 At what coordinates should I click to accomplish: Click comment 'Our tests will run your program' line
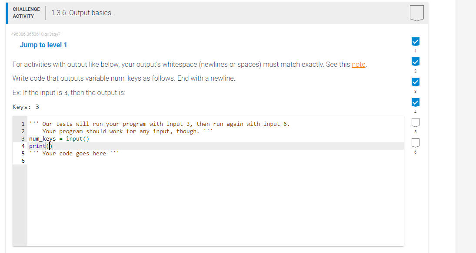(160, 124)
